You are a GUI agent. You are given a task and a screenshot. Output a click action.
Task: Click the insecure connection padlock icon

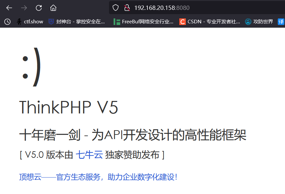point(127,8)
